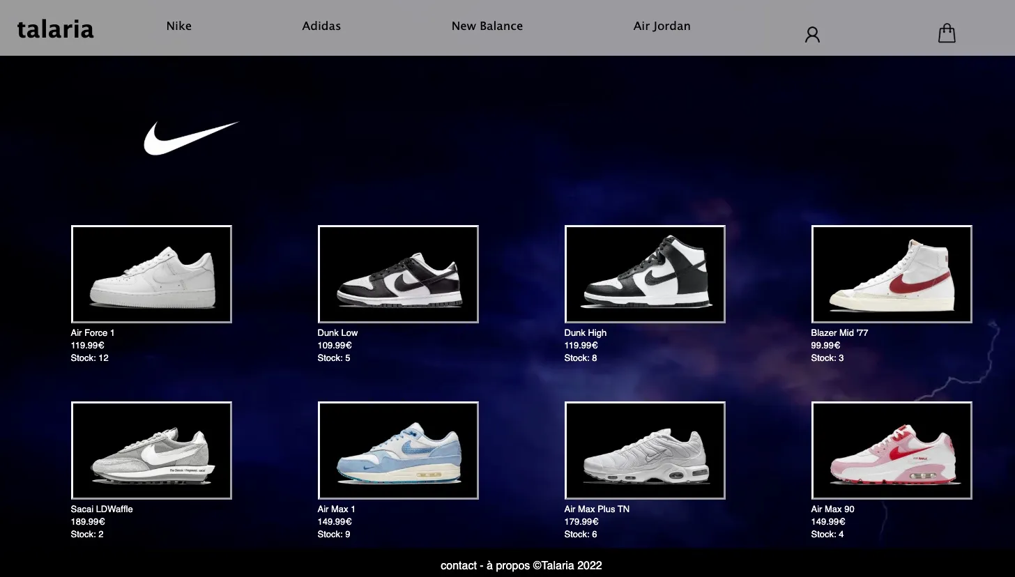This screenshot has height=577, width=1015.
Task: Click the à propos footer link
Action: (508, 566)
